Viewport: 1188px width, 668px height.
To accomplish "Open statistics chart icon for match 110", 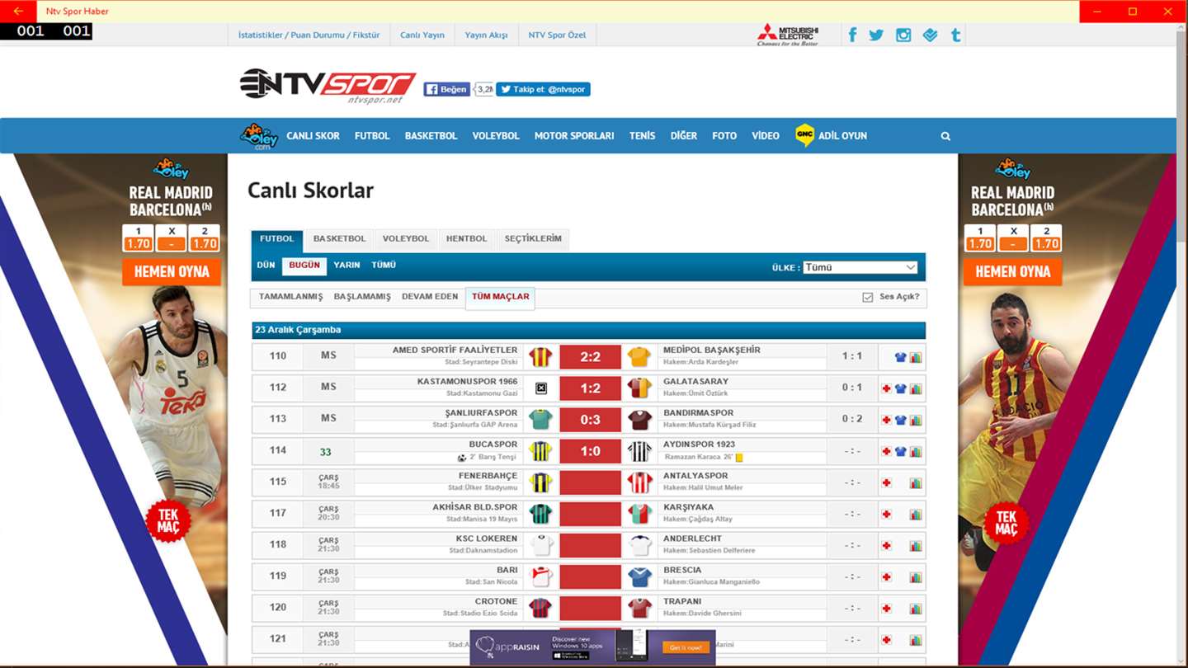I will pos(916,358).
